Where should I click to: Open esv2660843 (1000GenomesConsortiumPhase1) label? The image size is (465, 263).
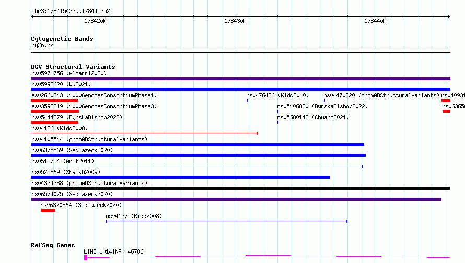pos(94,95)
